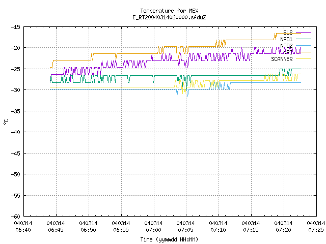Click the yellow SCANNER legend line sample
This screenshot has width=326, height=244.
pos(303,59)
